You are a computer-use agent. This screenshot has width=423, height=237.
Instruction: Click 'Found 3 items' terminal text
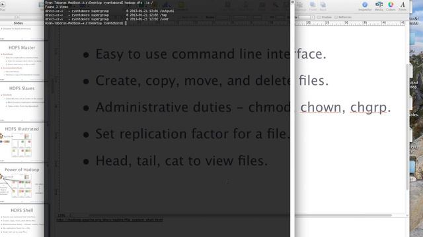point(57,7)
